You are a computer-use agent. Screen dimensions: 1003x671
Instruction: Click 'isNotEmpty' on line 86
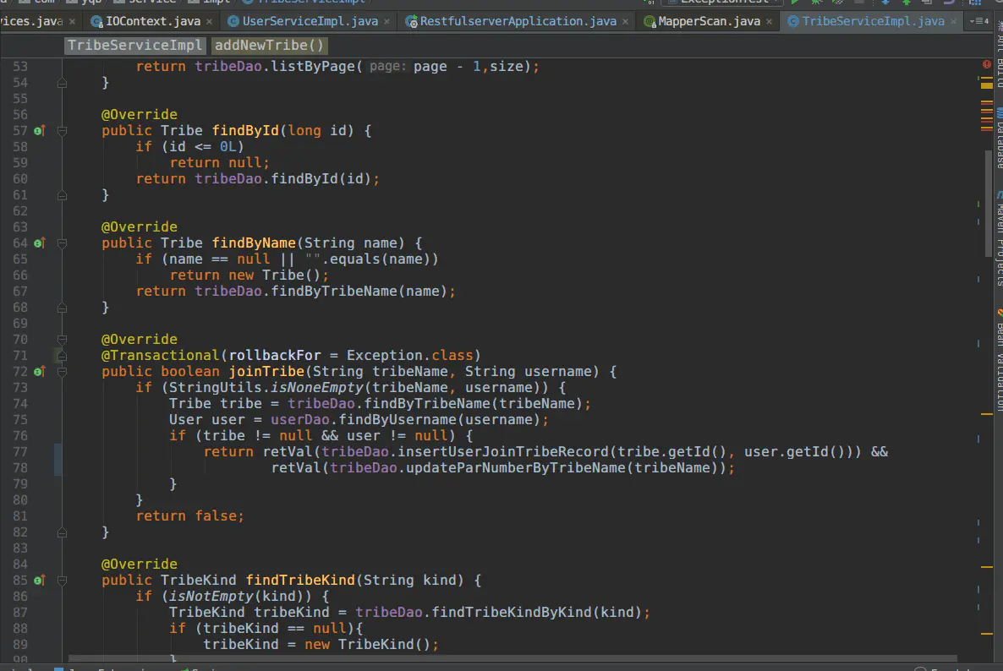pyautogui.click(x=211, y=597)
